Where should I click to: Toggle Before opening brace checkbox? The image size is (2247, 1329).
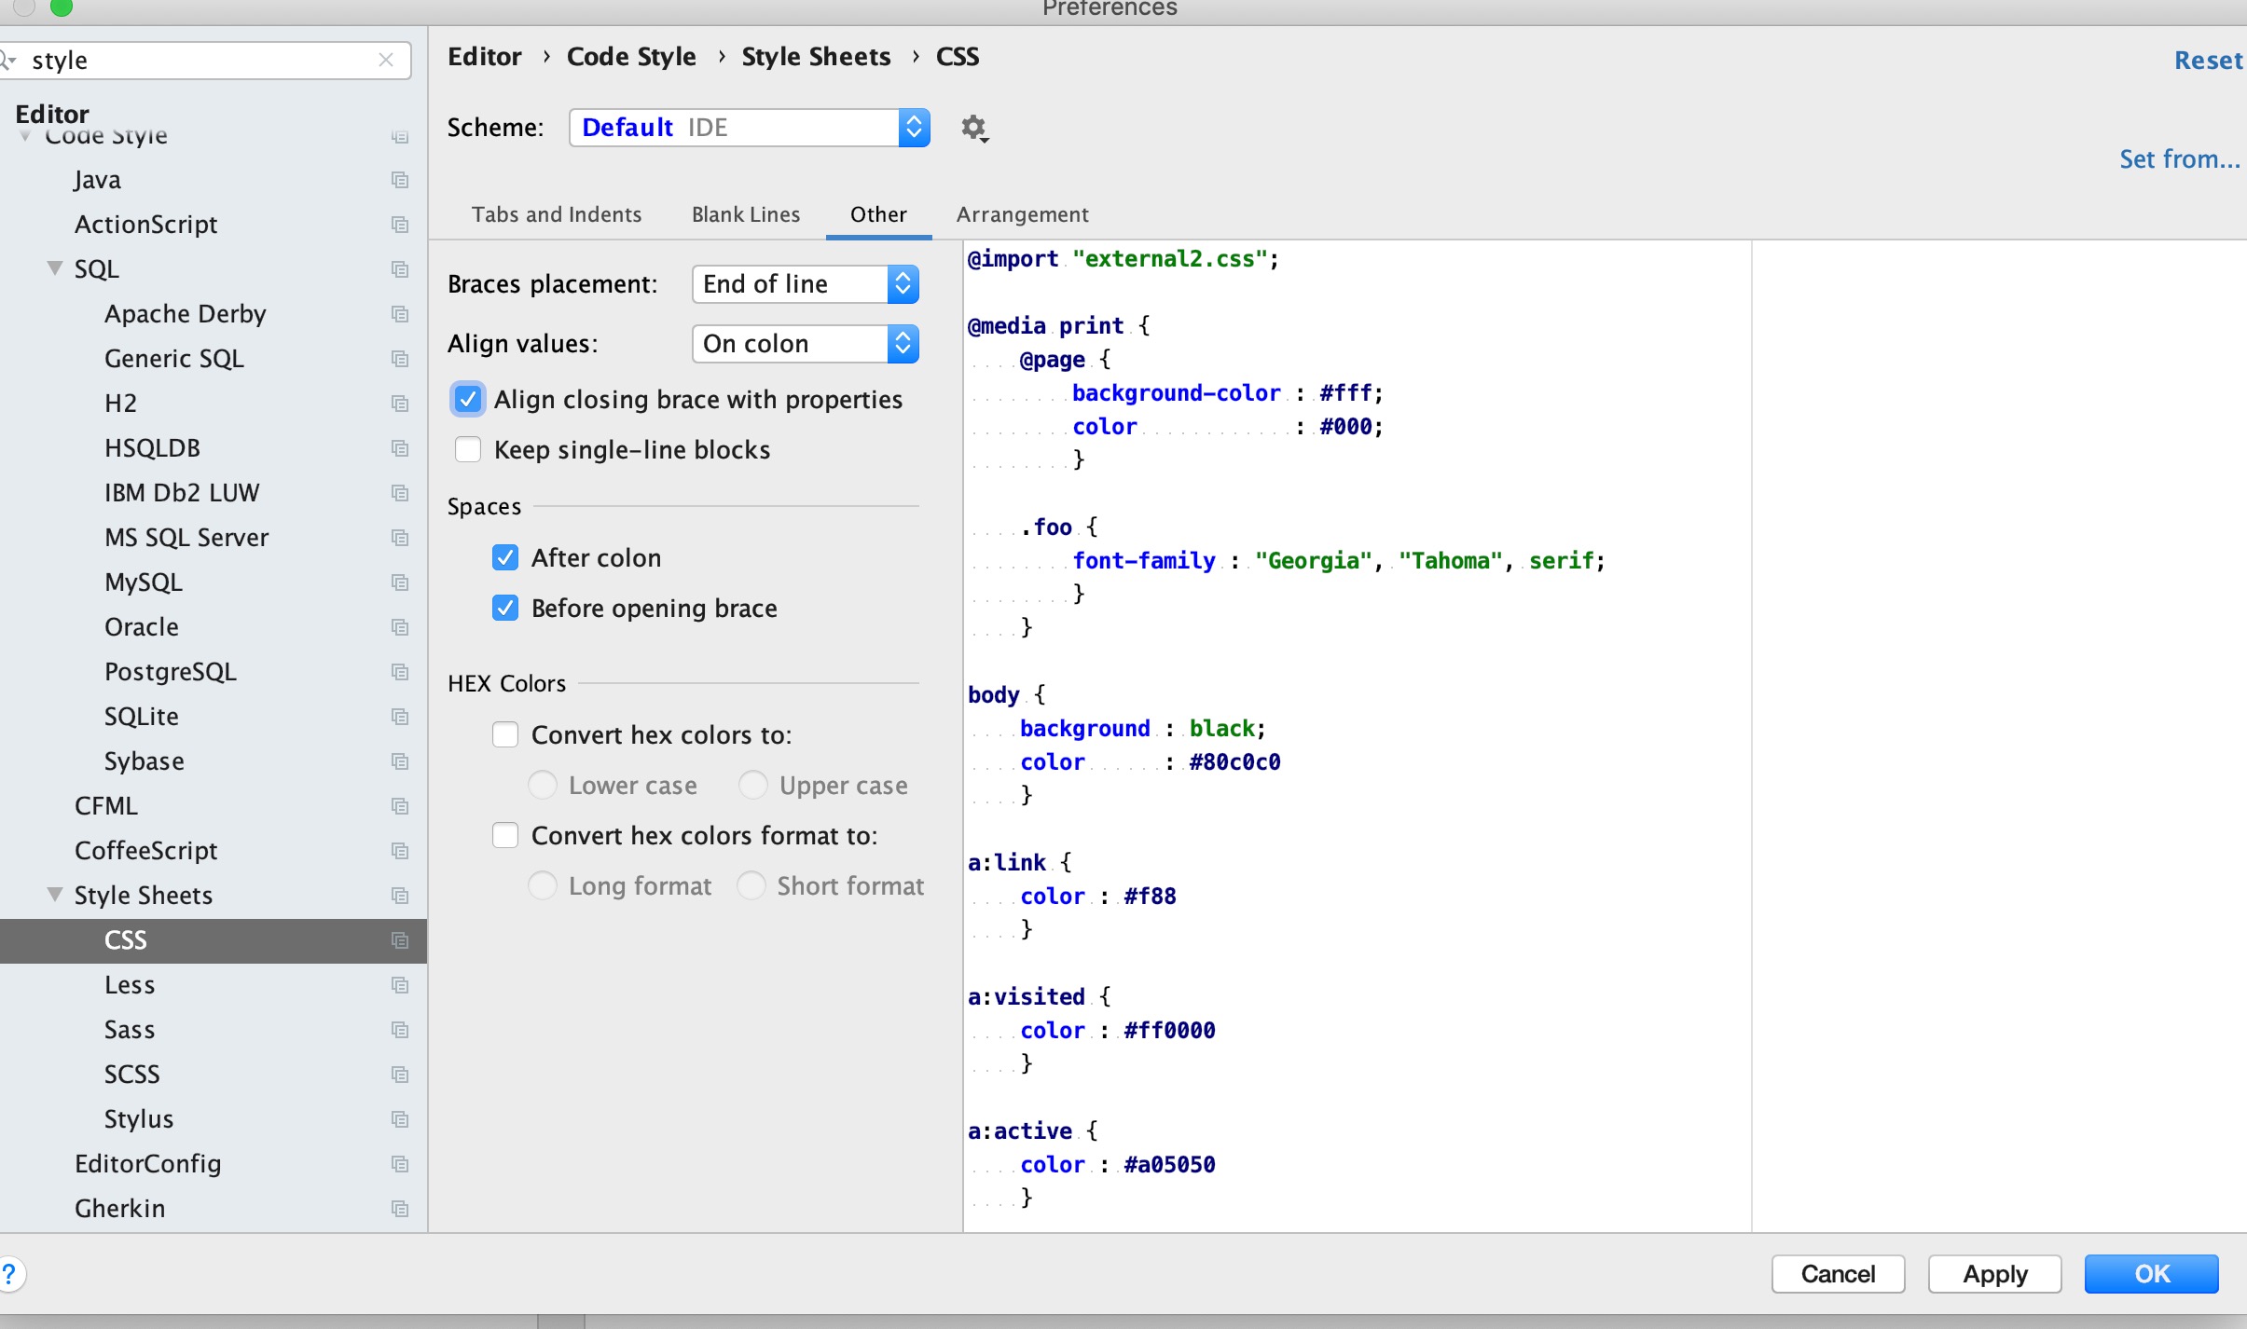pyautogui.click(x=505, y=609)
